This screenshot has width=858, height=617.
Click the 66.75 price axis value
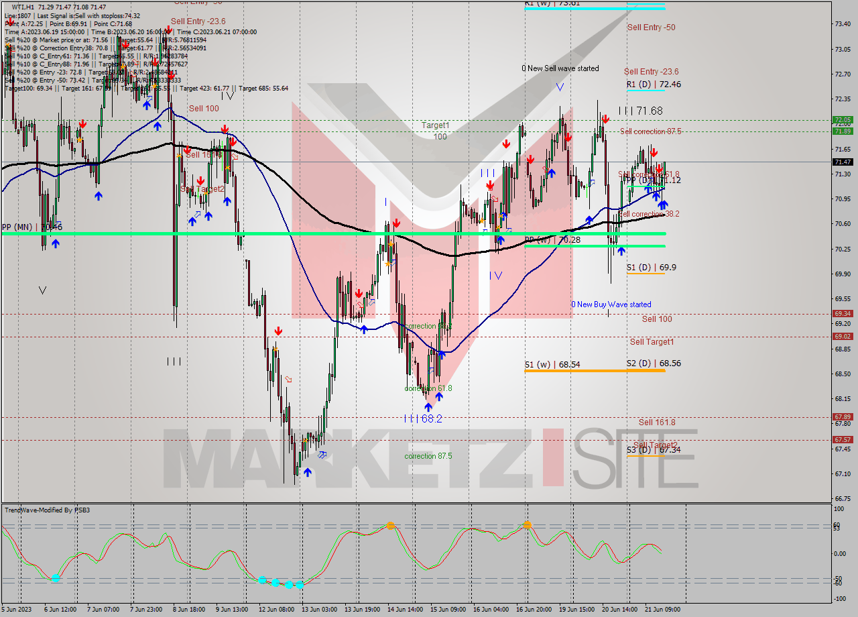[x=843, y=499]
